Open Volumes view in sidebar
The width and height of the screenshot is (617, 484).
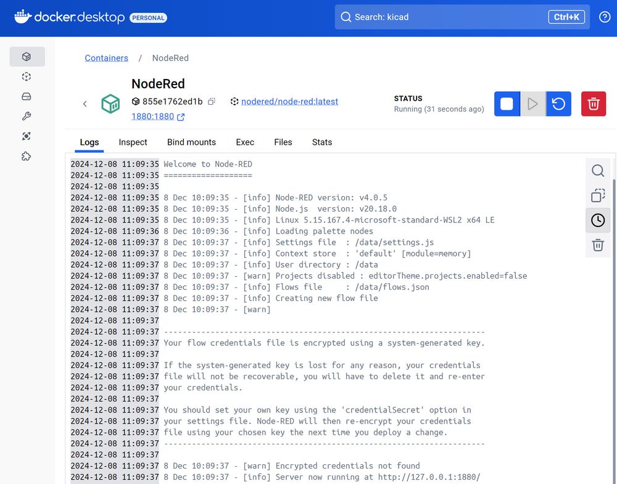(27, 96)
